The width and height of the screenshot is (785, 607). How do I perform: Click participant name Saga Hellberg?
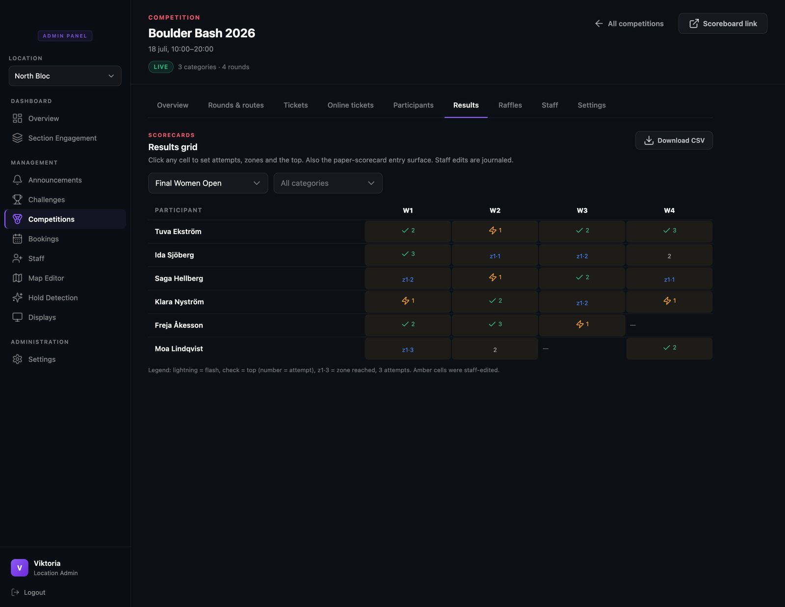[x=179, y=278]
